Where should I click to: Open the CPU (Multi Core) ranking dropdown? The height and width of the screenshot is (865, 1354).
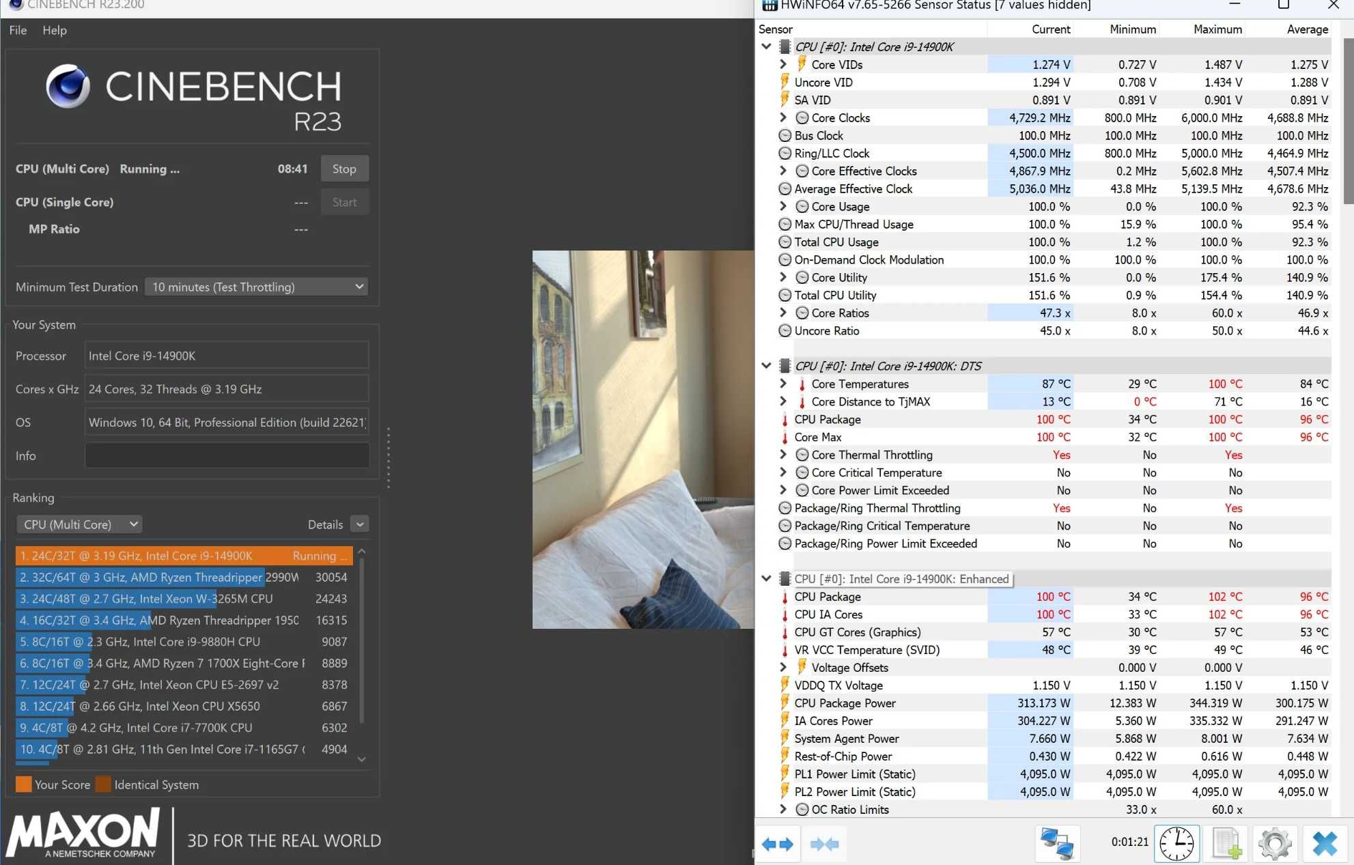(x=80, y=524)
